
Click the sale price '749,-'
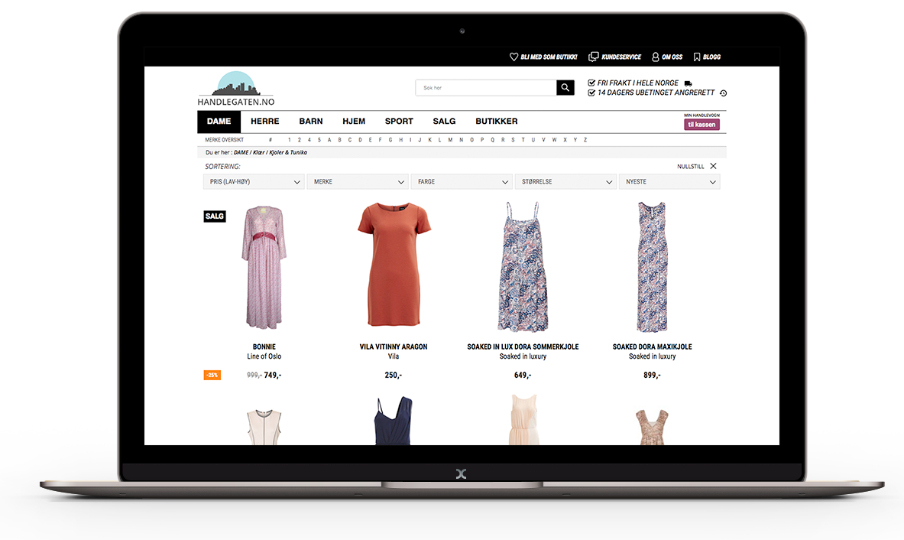coord(273,375)
